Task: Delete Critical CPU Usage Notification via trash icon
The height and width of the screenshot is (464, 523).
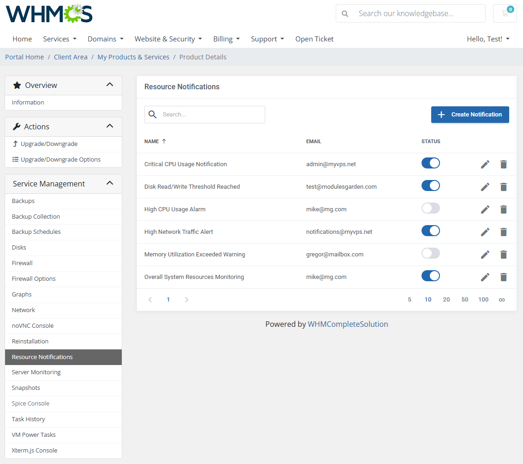Action: [504, 164]
